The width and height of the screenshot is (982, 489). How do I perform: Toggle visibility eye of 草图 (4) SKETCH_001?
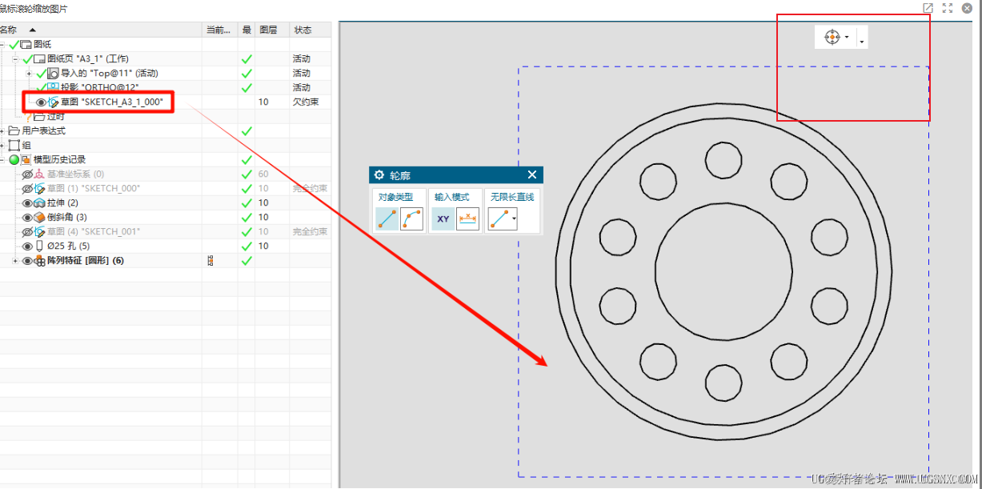click(x=27, y=231)
